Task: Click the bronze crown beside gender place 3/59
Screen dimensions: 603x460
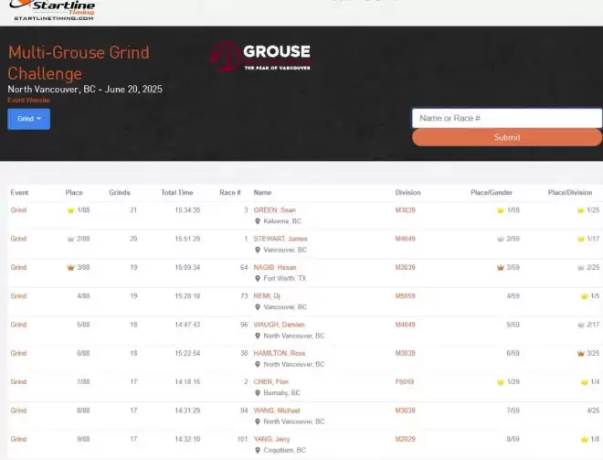Action: click(501, 268)
